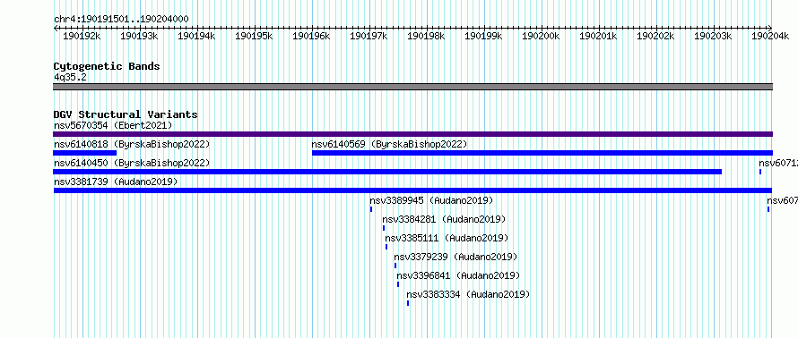Click the 4q35.2 band label
798x338 pixels.
[x=70, y=77]
